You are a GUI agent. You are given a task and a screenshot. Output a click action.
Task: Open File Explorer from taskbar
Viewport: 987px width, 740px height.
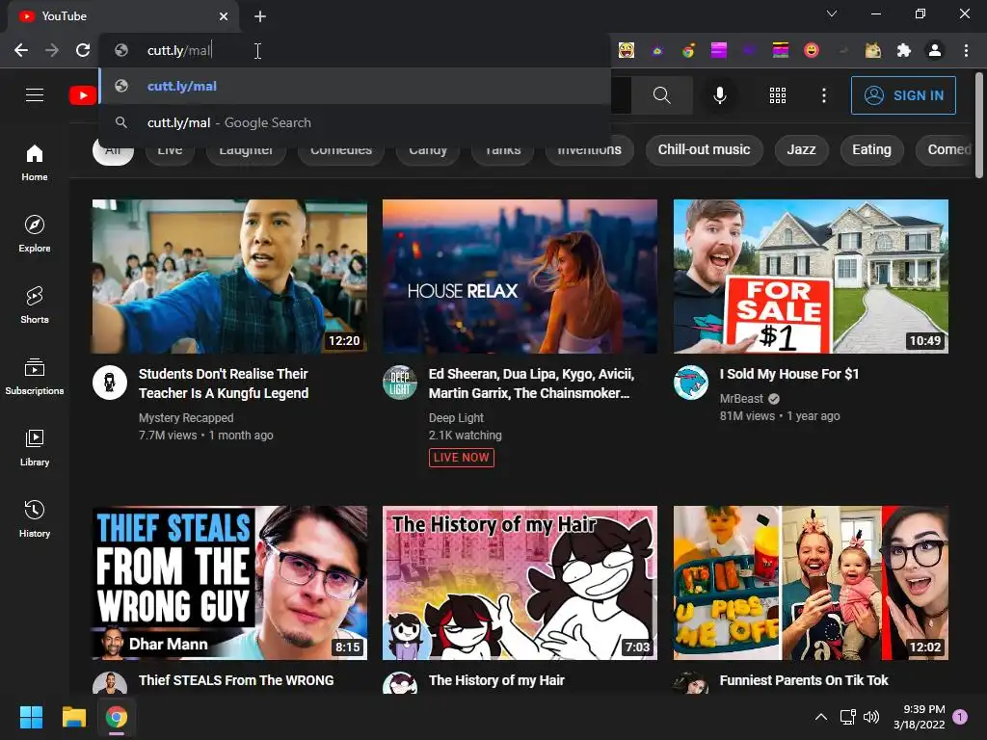tap(73, 717)
